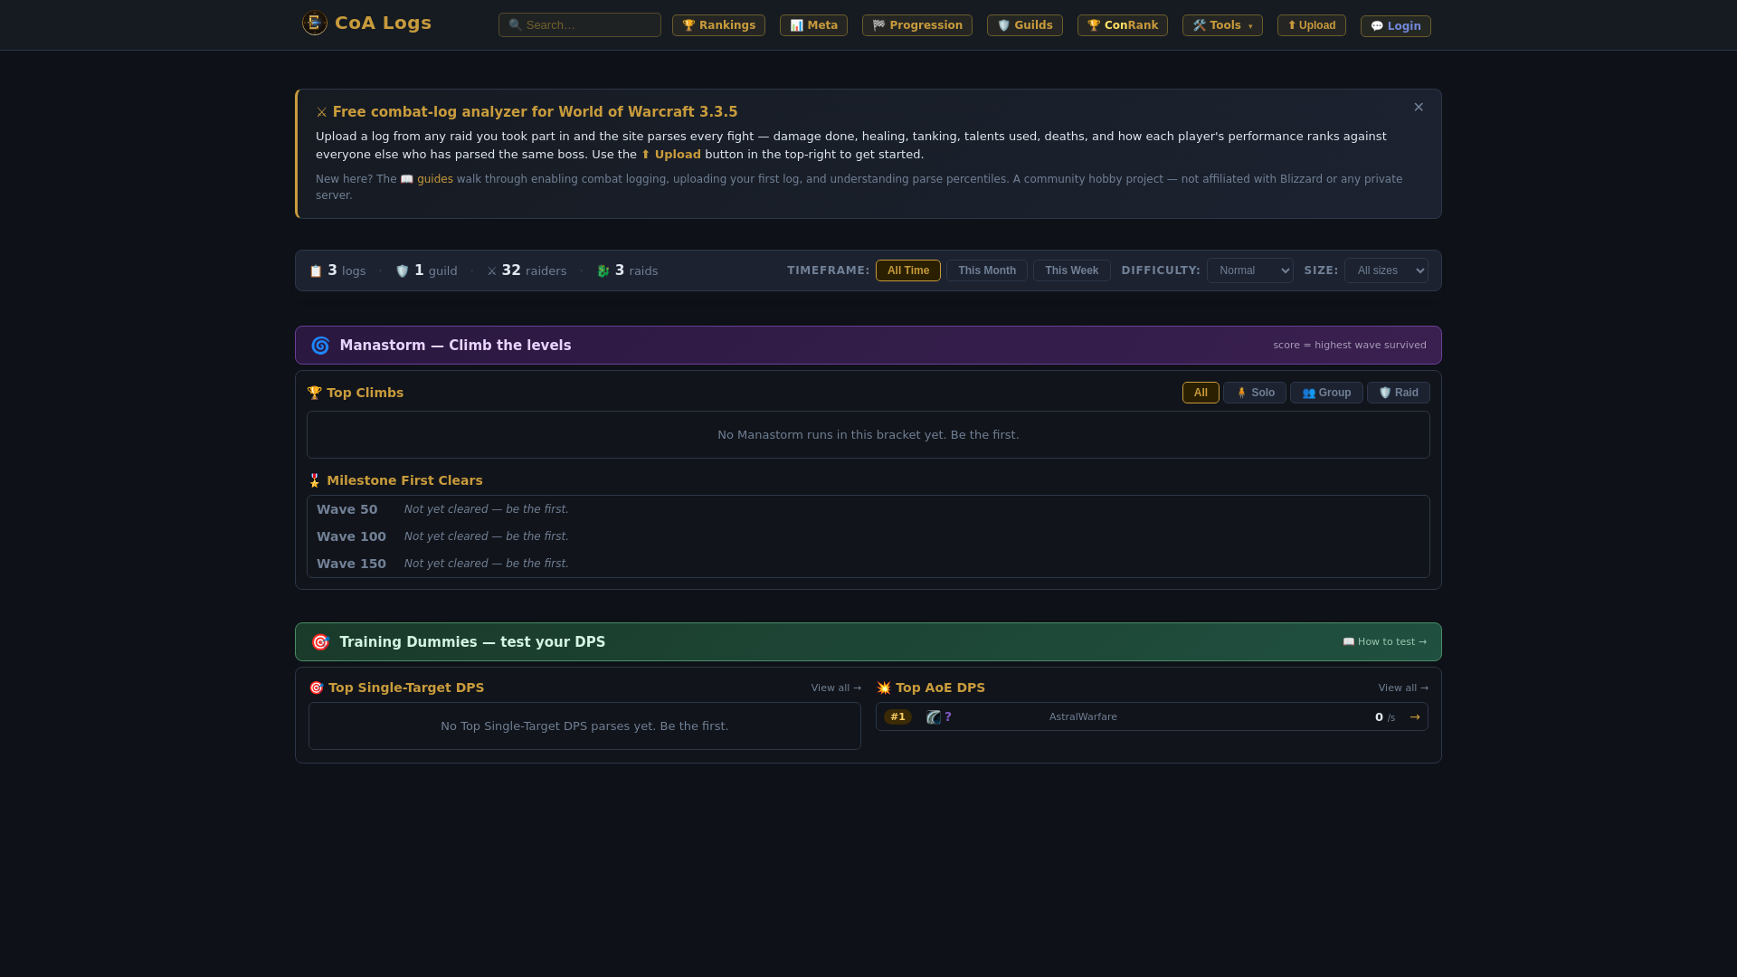Click the arrow icon on AstralWarfare row
Screen dimensions: 1737x977
click(1415, 717)
